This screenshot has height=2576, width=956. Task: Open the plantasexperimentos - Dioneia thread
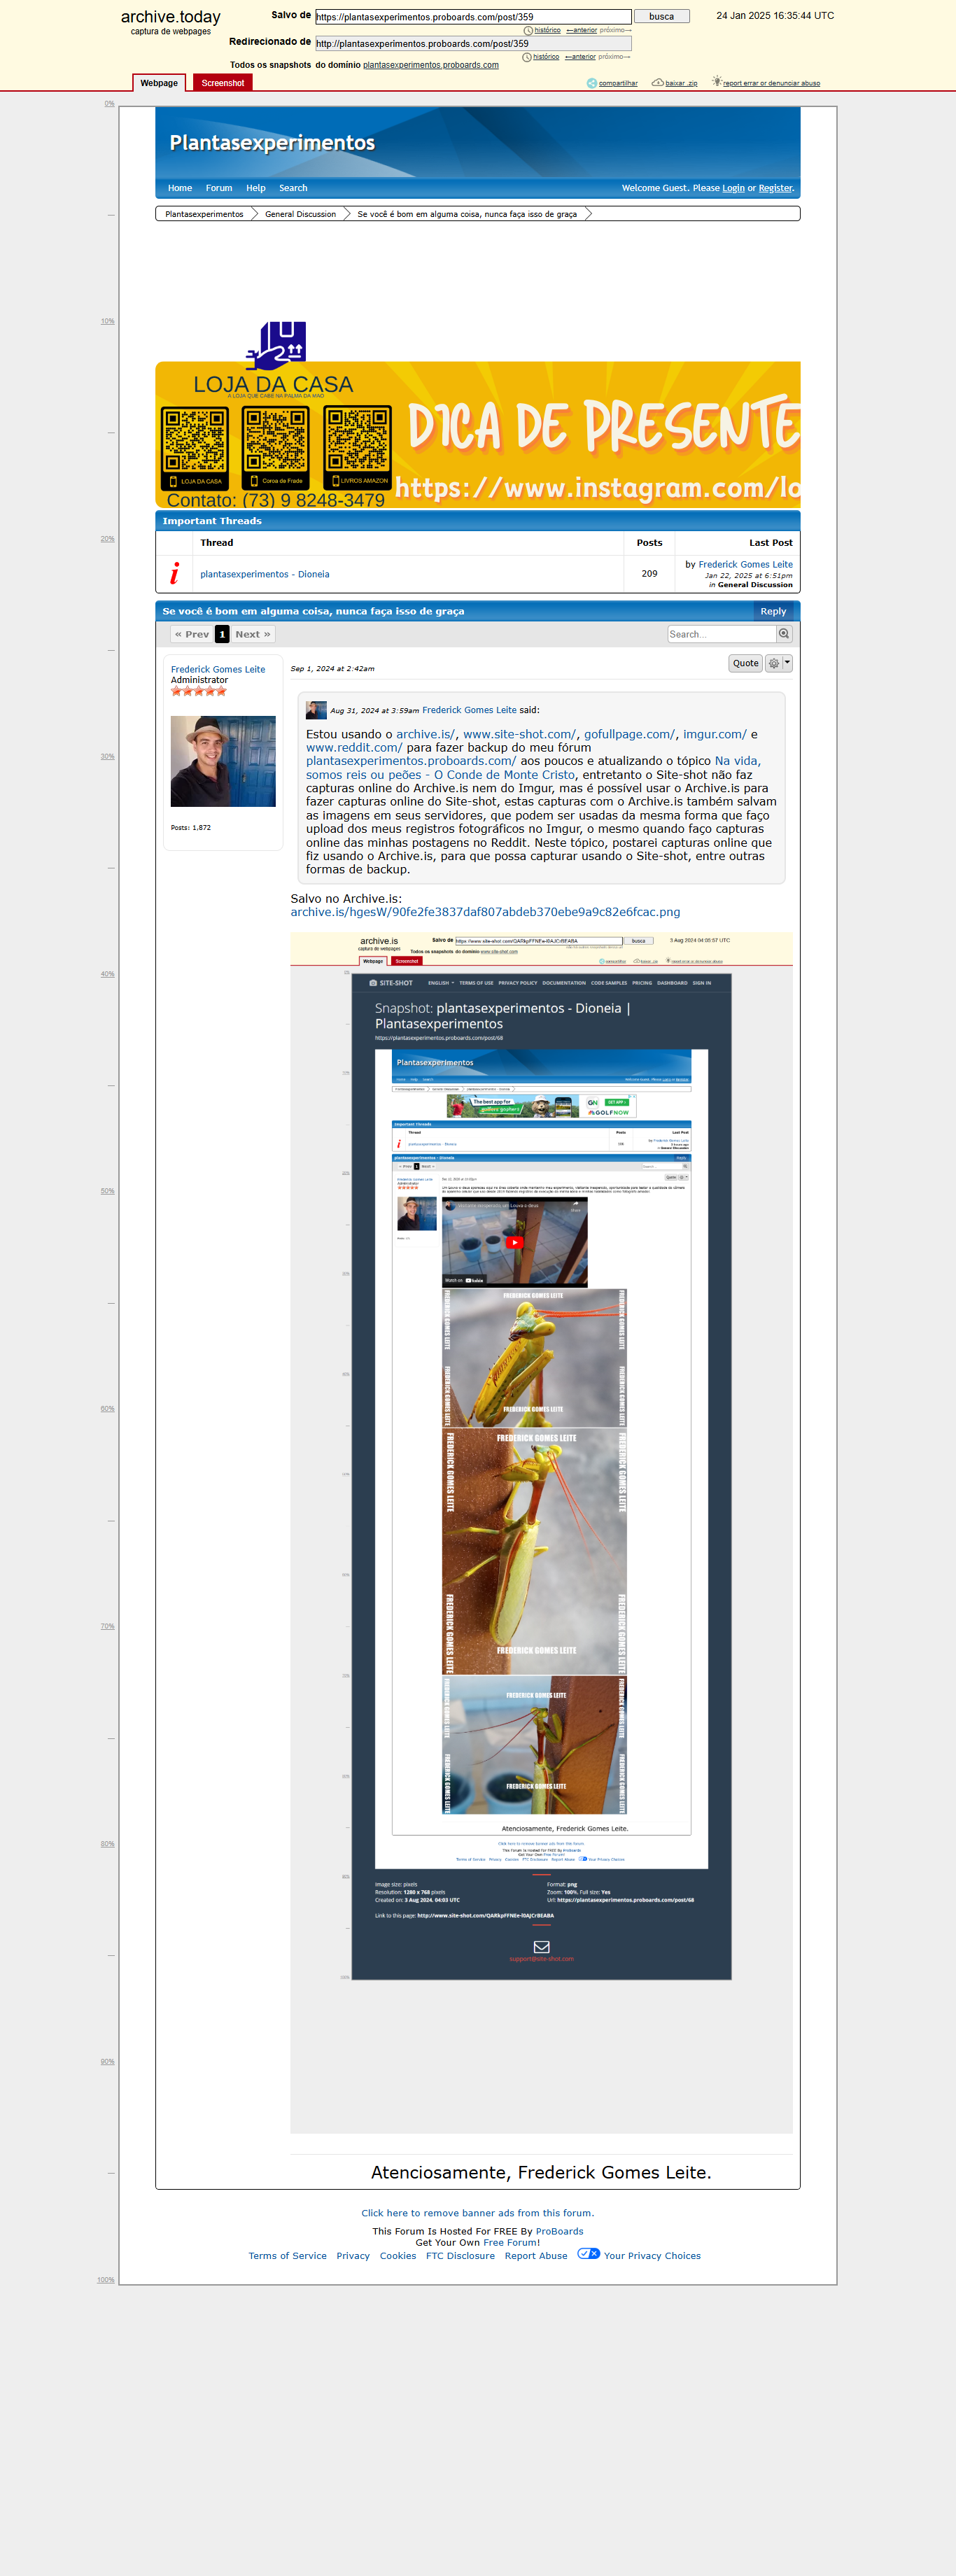pyautogui.click(x=265, y=574)
